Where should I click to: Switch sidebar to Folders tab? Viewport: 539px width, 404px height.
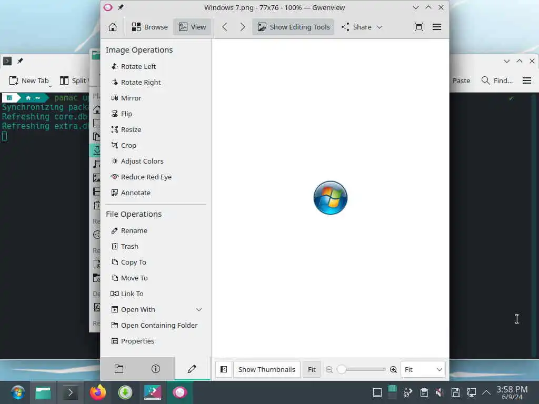point(119,369)
